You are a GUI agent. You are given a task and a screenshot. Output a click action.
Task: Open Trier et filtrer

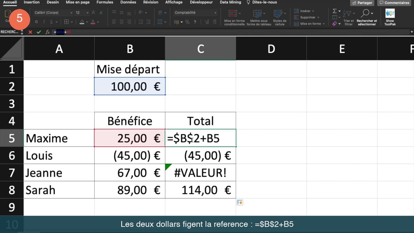(x=348, y=18)
